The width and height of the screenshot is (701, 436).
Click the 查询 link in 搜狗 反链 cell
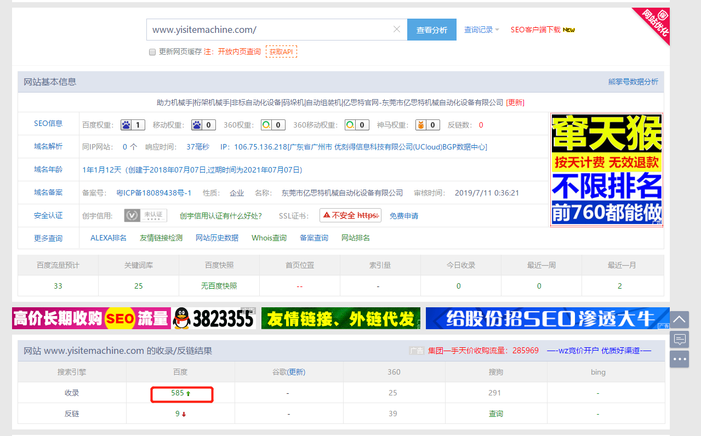pyautogui.click(x=496, y=414)
